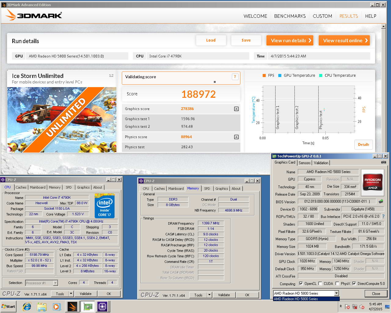Open the GPU selection dropdown in GPU-Z
The image size is (391, 313).
(x=336, y=293)
